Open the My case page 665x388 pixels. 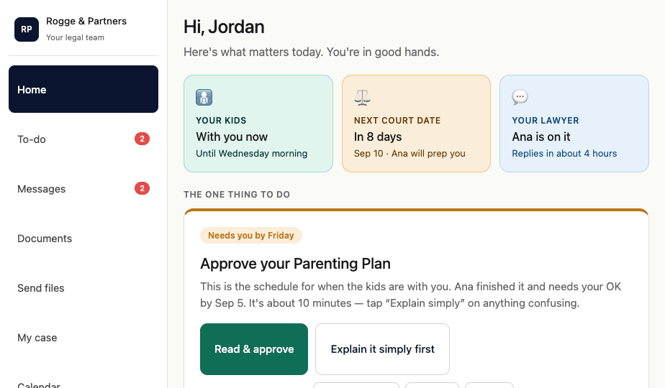coord(83,337)
